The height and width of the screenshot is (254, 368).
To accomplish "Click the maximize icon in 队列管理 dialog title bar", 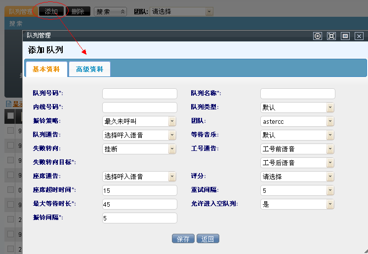I will click(x=331, y=36).
